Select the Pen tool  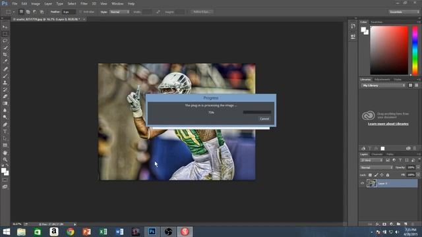point(5,124)
